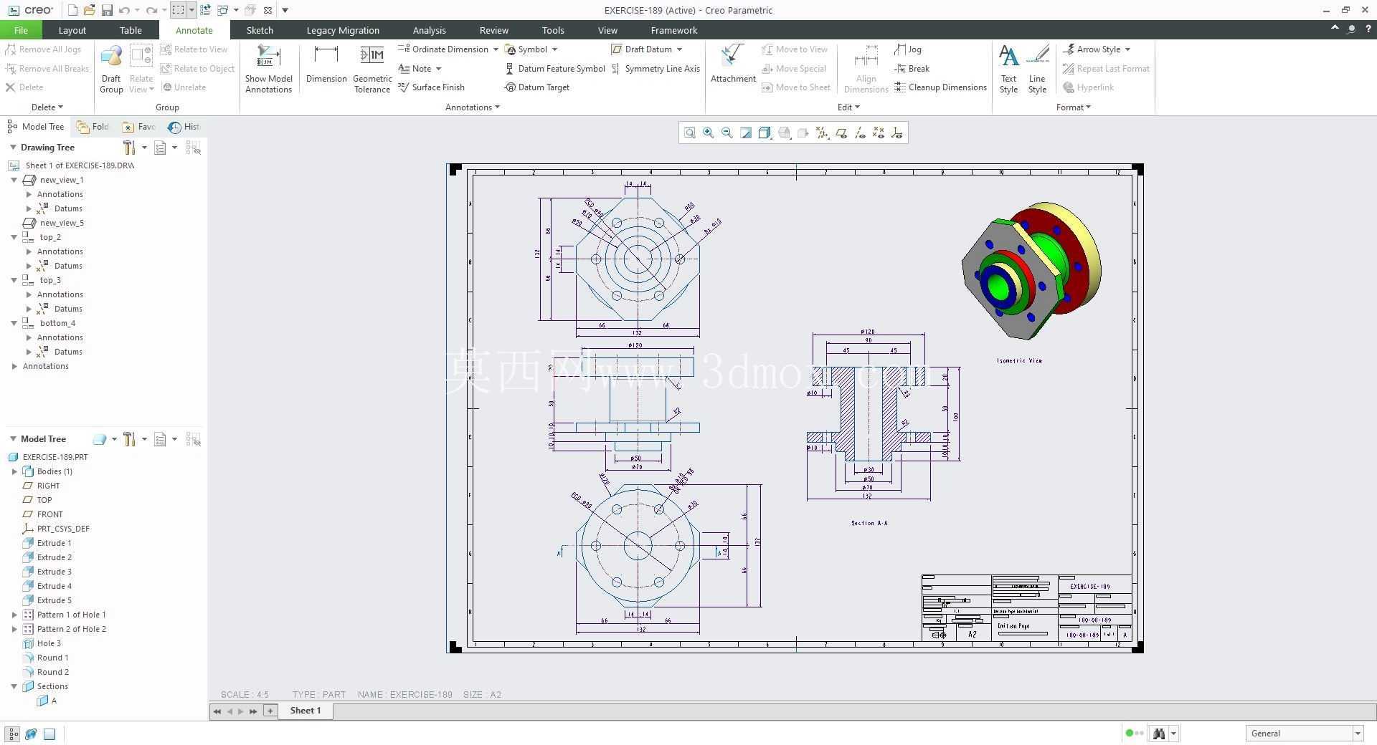Expand the Format group dropdown

[x=1074, y=107]
